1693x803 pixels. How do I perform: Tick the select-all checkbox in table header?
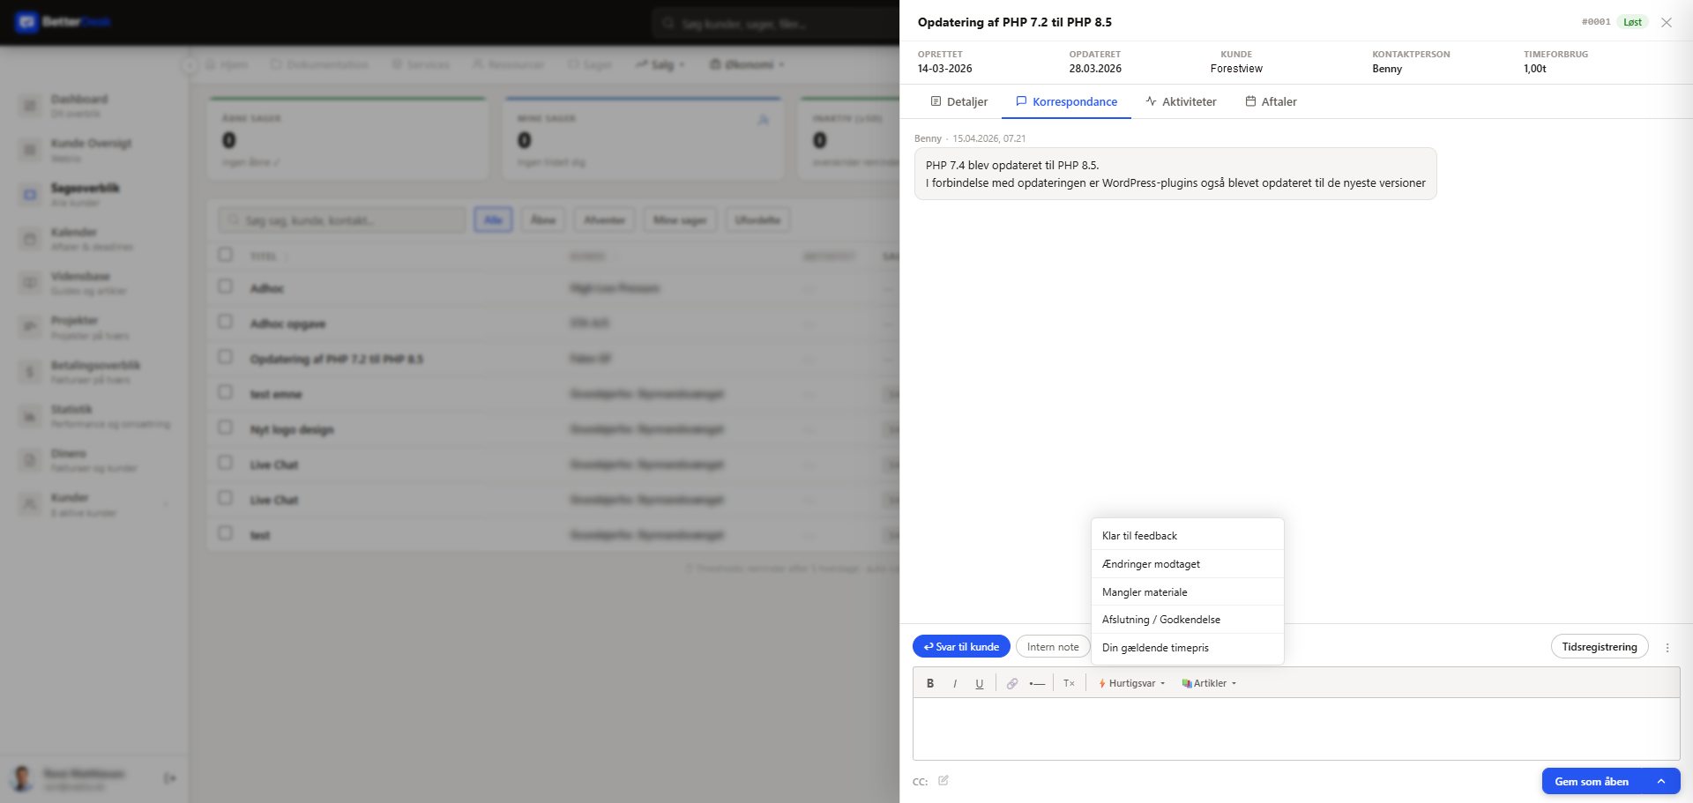click(226, 255)
